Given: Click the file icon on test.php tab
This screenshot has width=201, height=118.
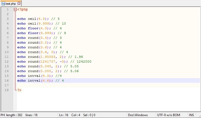Looking at the screenshot, I should 3,4.
